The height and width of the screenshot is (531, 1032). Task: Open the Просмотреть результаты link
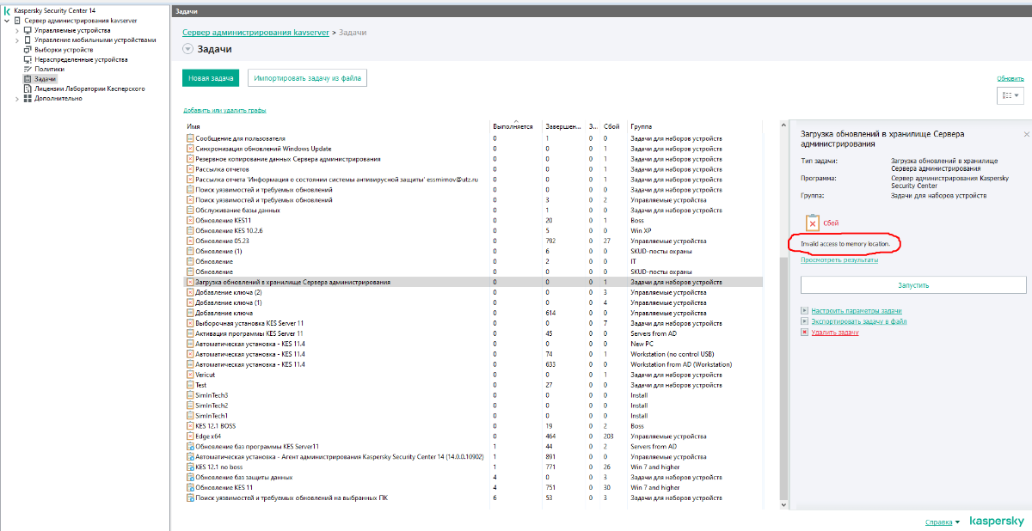839,259
